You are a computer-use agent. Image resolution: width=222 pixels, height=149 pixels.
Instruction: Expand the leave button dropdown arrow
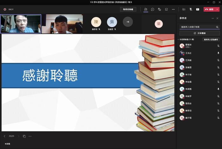tap(217, 9)
